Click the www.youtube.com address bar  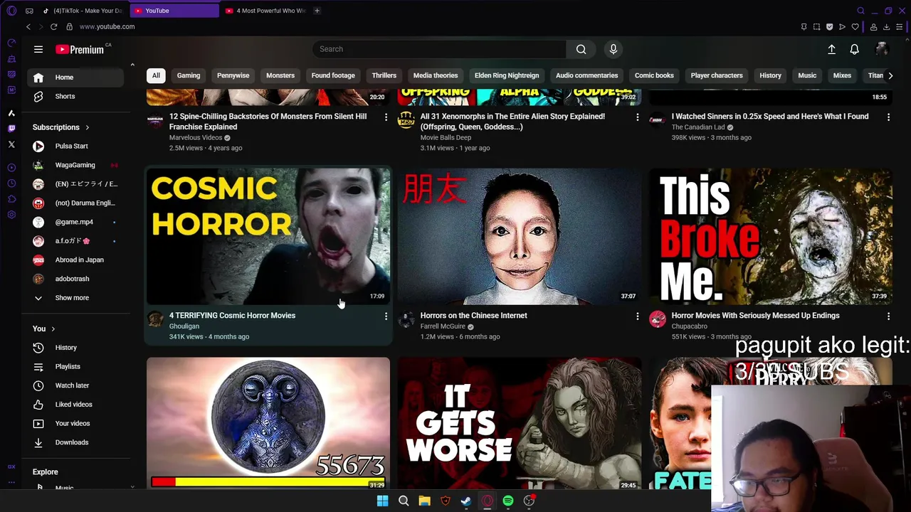pos(107,26)
